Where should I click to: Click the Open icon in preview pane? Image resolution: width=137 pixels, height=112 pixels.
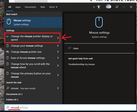pyautogui.click(x=69, y=48)
